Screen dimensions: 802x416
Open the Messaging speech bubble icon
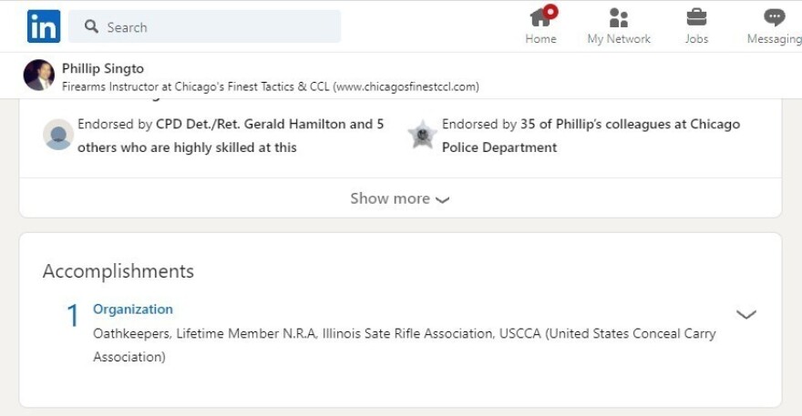click(774, 26)
